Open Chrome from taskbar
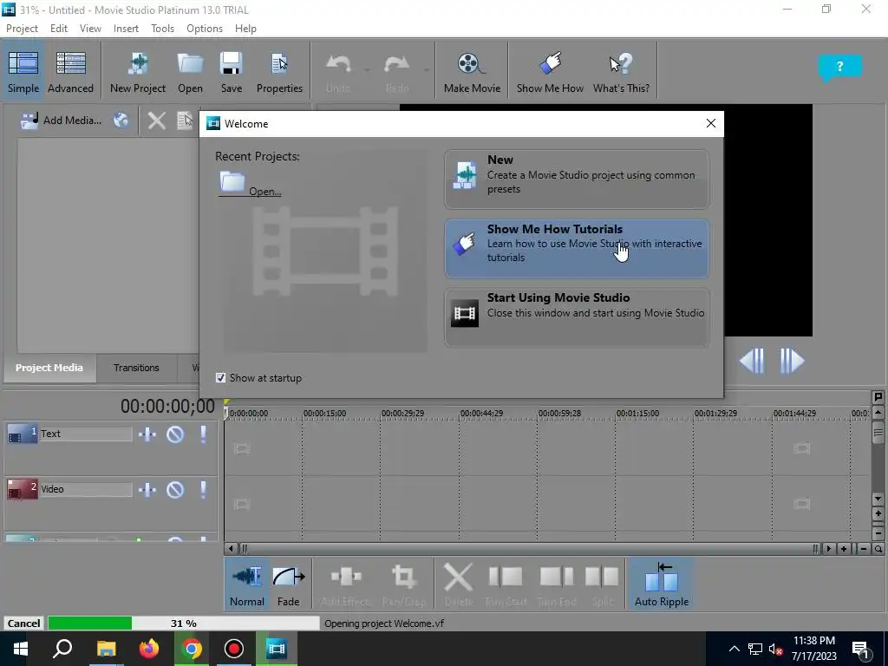This screenshot has height=666, width=888. click(192, 649)
